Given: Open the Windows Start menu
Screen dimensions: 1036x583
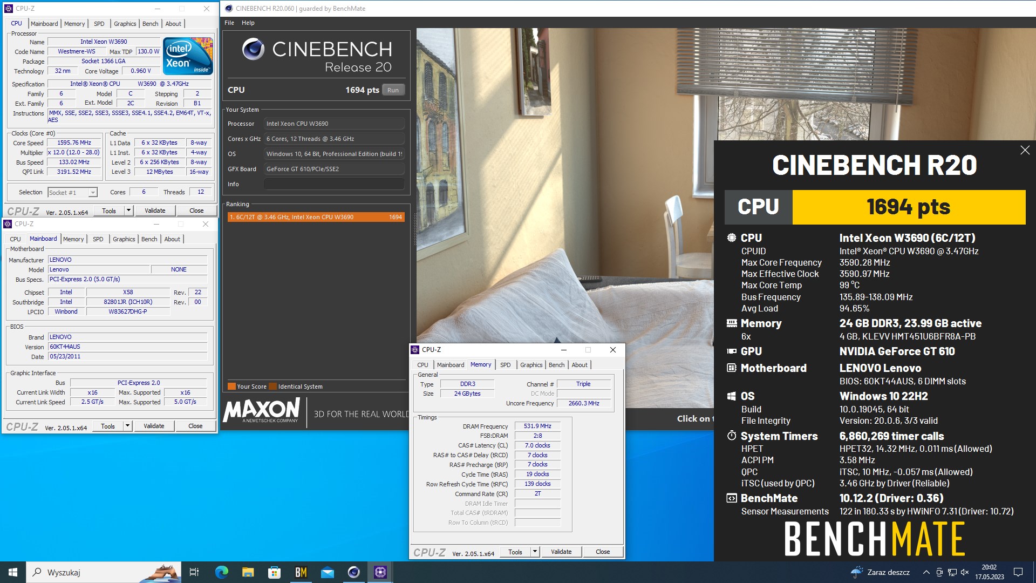Looking at the screenshot, I should coord(13,572).
